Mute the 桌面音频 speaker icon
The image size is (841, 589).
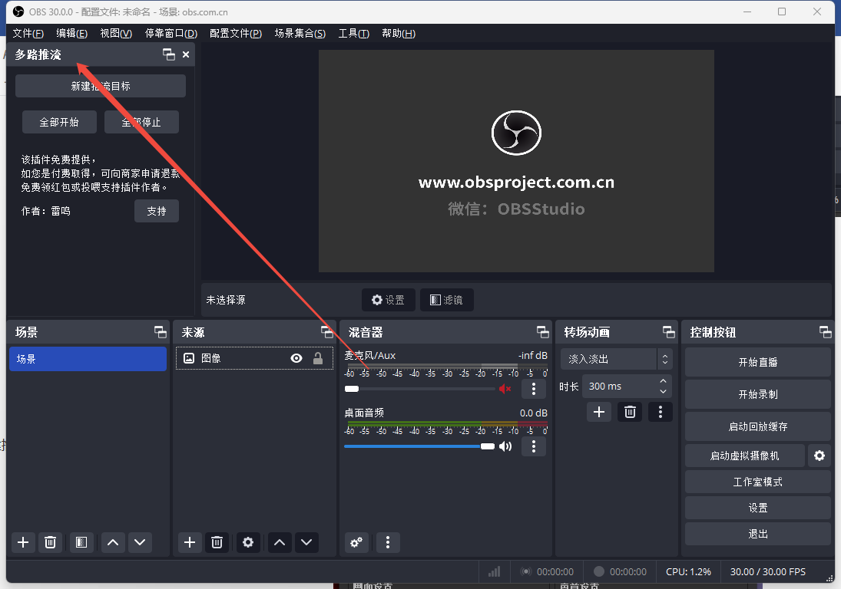[505, 446]
